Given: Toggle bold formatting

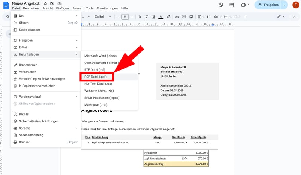Looking at the screenshot, I should coord(140,17).
